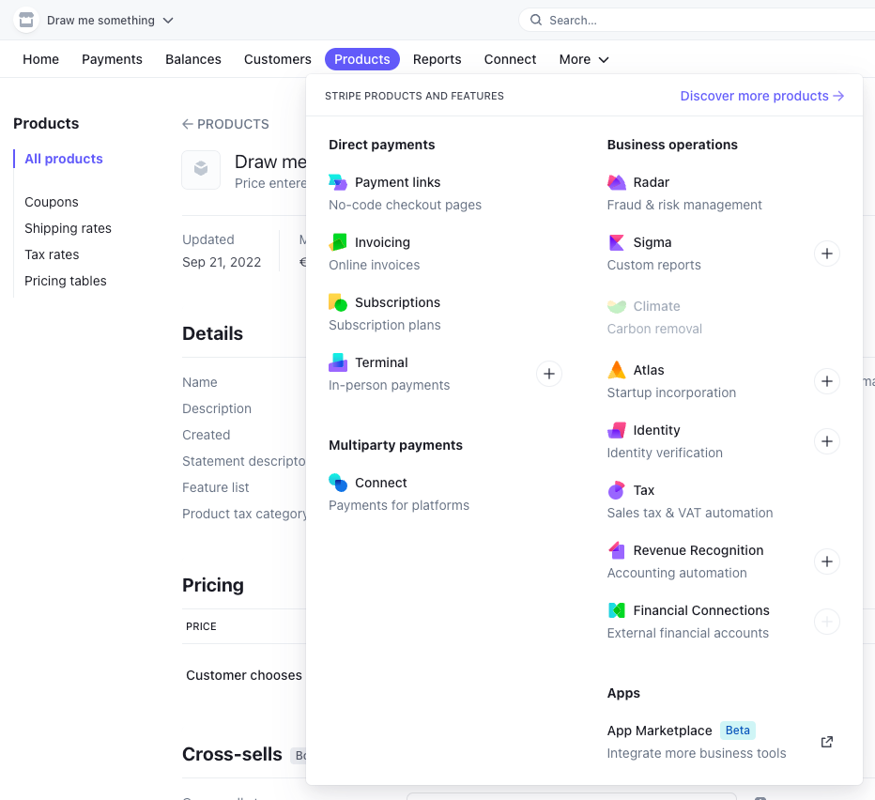Click the disabled plus button for Financial Connections
Viewport: 875px width, 800px height.
pyautogui.click(x=827, y=622)
